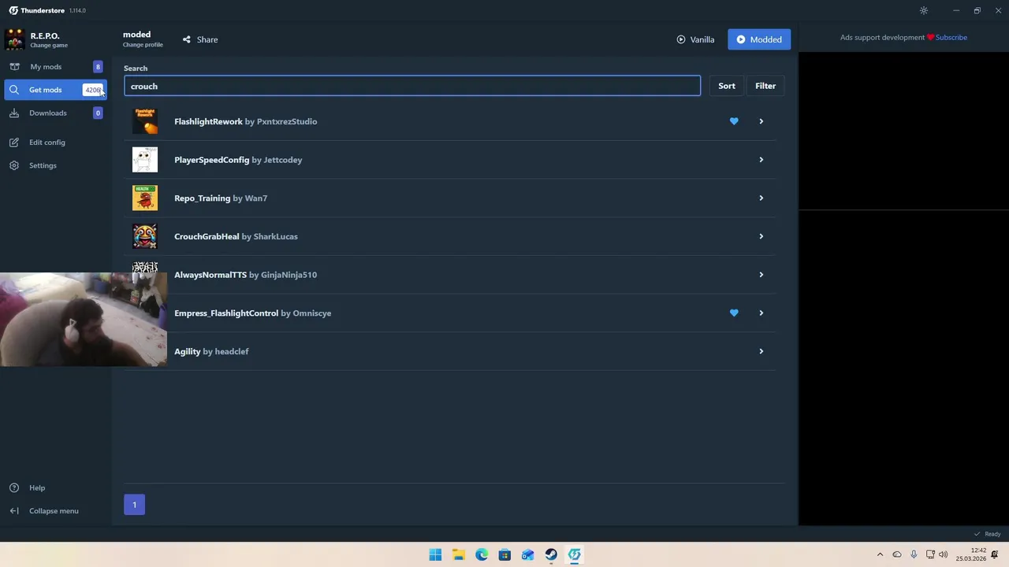Expand the Agility mod row

(761, 351)
